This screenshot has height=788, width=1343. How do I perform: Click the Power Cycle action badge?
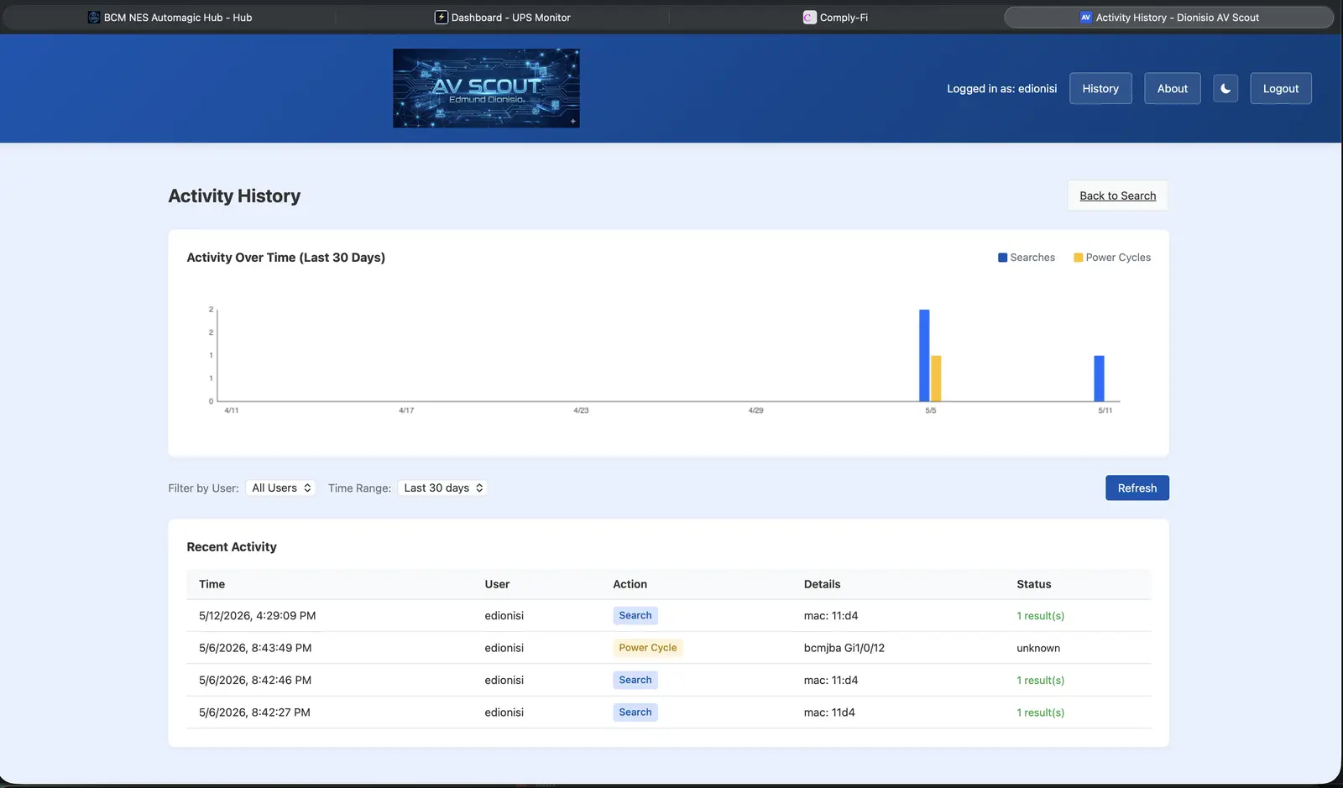tap(647, 648)
